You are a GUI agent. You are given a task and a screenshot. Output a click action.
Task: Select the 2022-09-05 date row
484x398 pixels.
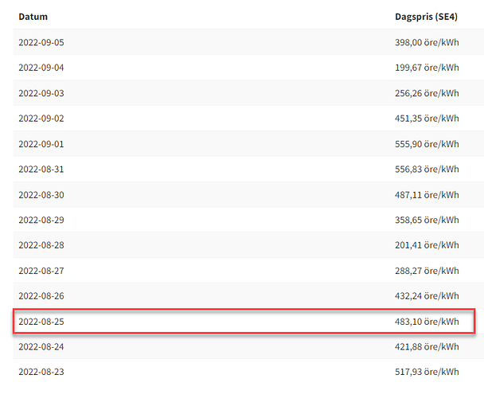tap(248, 42)
